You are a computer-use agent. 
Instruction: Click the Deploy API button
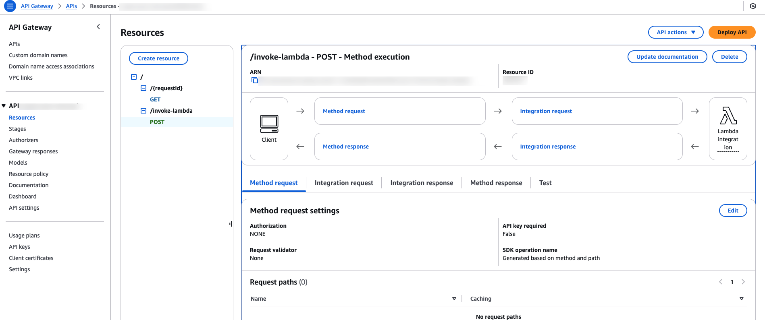(x=732, y=32)
